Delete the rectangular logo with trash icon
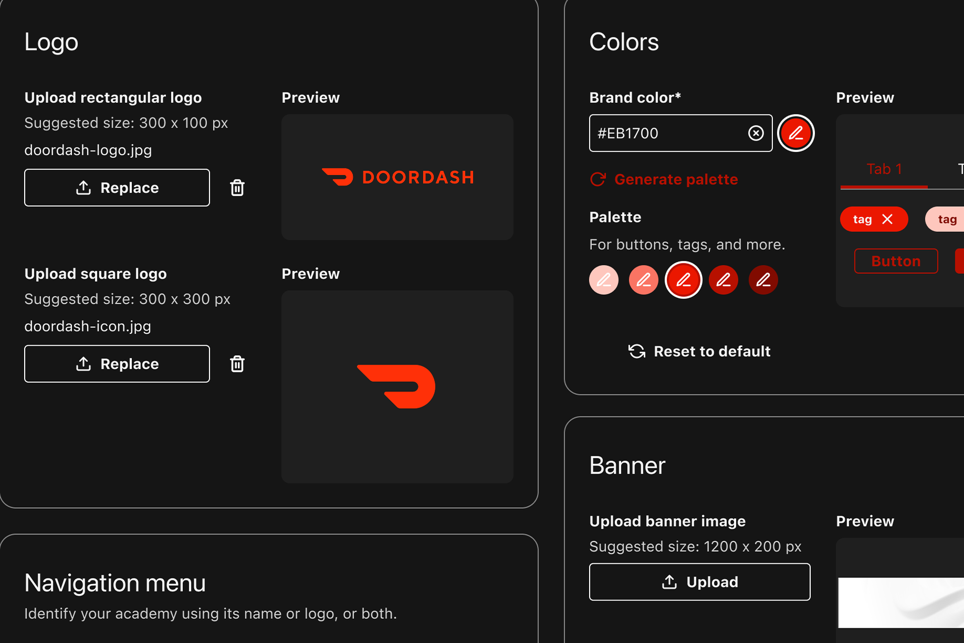This screenshot has height=643, width=964. [x=237, y=188]
